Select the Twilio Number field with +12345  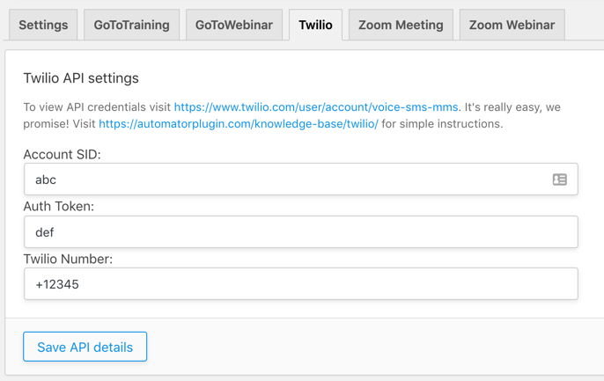click(x=301, y=284)
